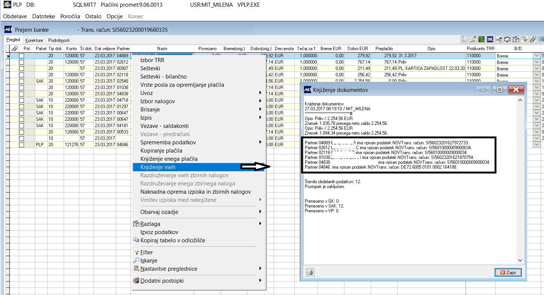Click the green TK CIS toolbar icon

(481, 39)
